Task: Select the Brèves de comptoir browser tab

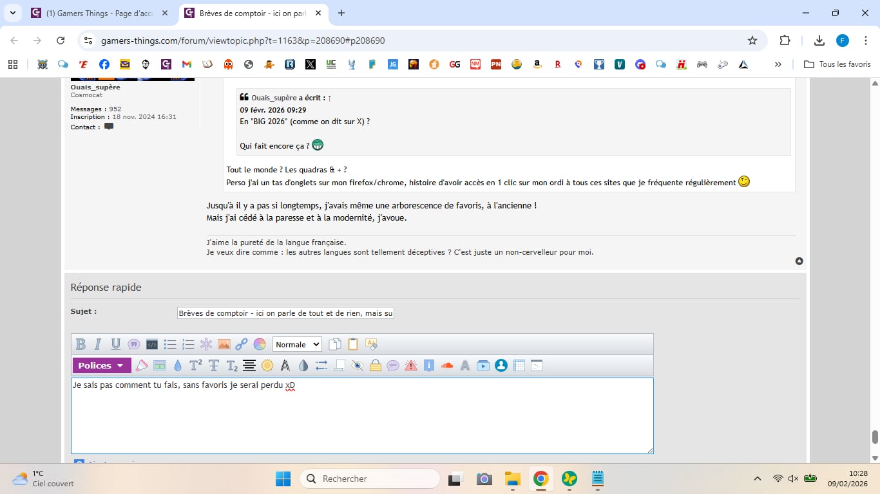Action: point(253,13)
